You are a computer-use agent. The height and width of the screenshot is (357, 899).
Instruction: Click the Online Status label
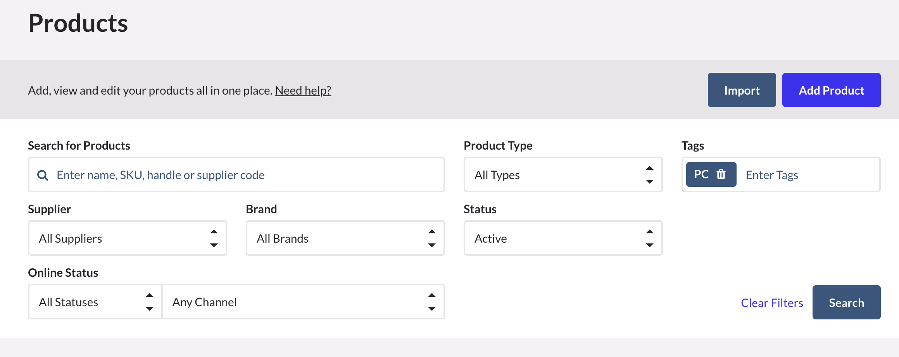[x=63, y=273]
